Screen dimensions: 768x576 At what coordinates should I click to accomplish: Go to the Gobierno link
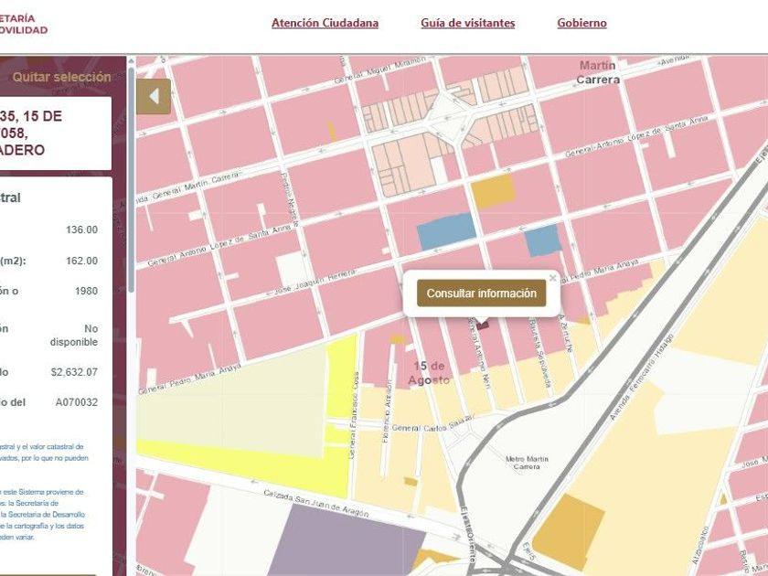coord(581,23)
